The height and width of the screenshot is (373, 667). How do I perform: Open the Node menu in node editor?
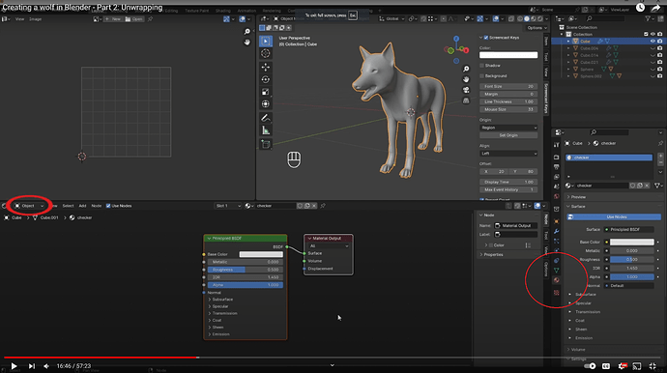coord(97,206)
